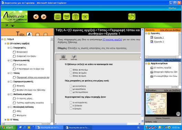Switch to the class B tab

click(x=38, y=35)
